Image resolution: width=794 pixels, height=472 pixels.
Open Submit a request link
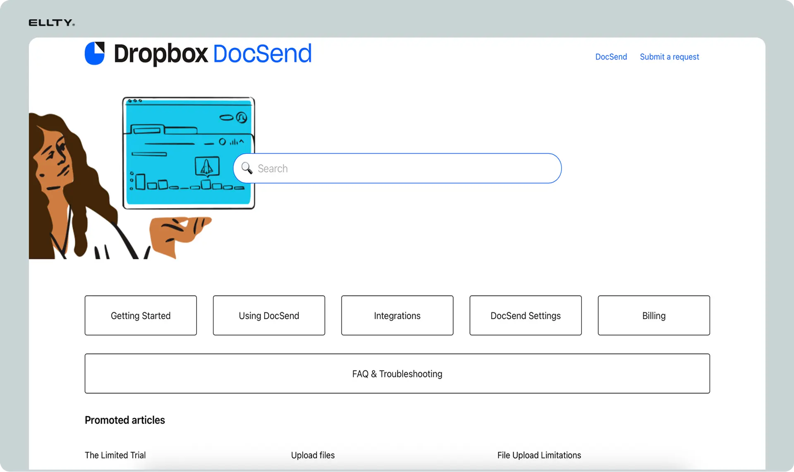click(669, 57)
